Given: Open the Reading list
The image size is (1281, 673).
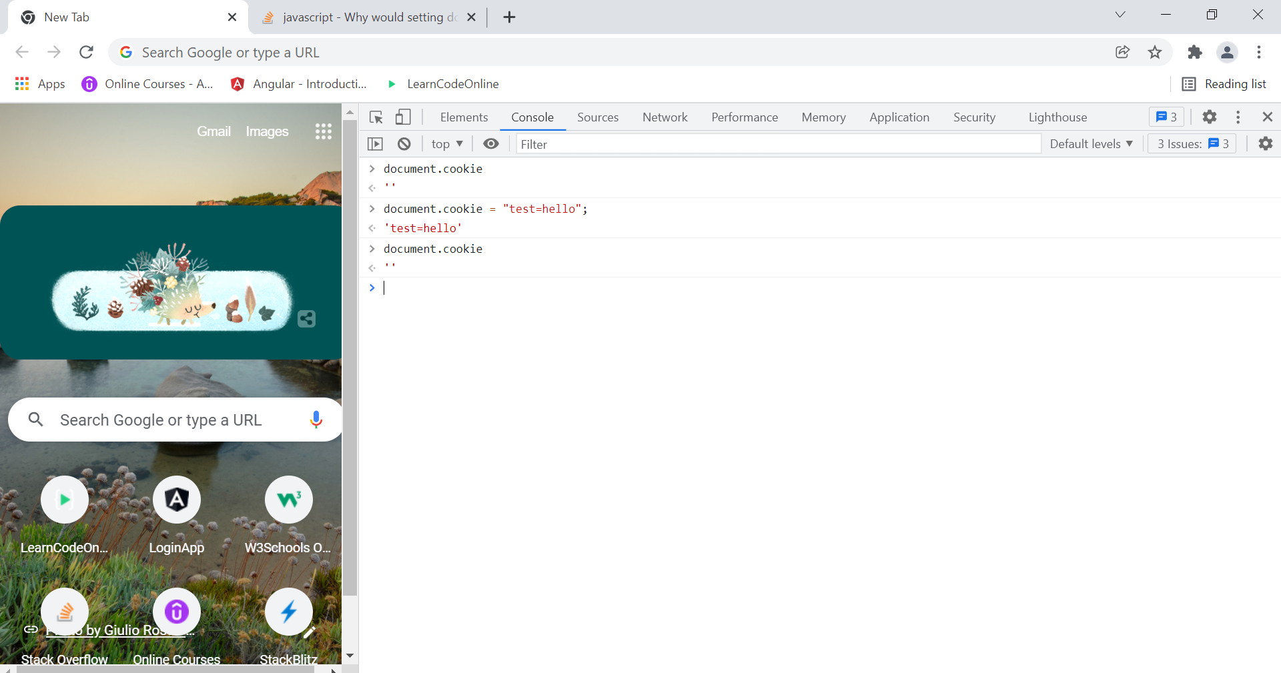Looking at the screenshot, I should coord(1224,84).
